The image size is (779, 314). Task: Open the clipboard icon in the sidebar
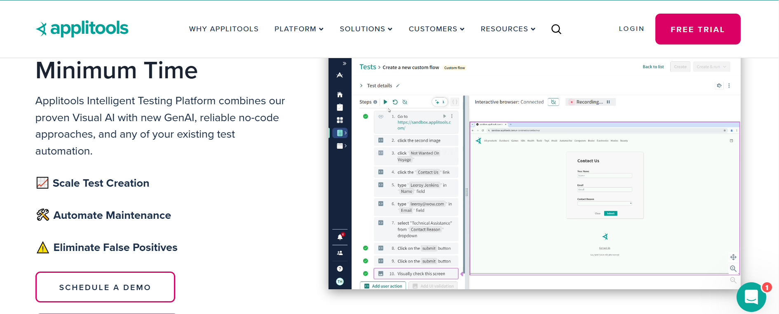(x=340, y=107)
